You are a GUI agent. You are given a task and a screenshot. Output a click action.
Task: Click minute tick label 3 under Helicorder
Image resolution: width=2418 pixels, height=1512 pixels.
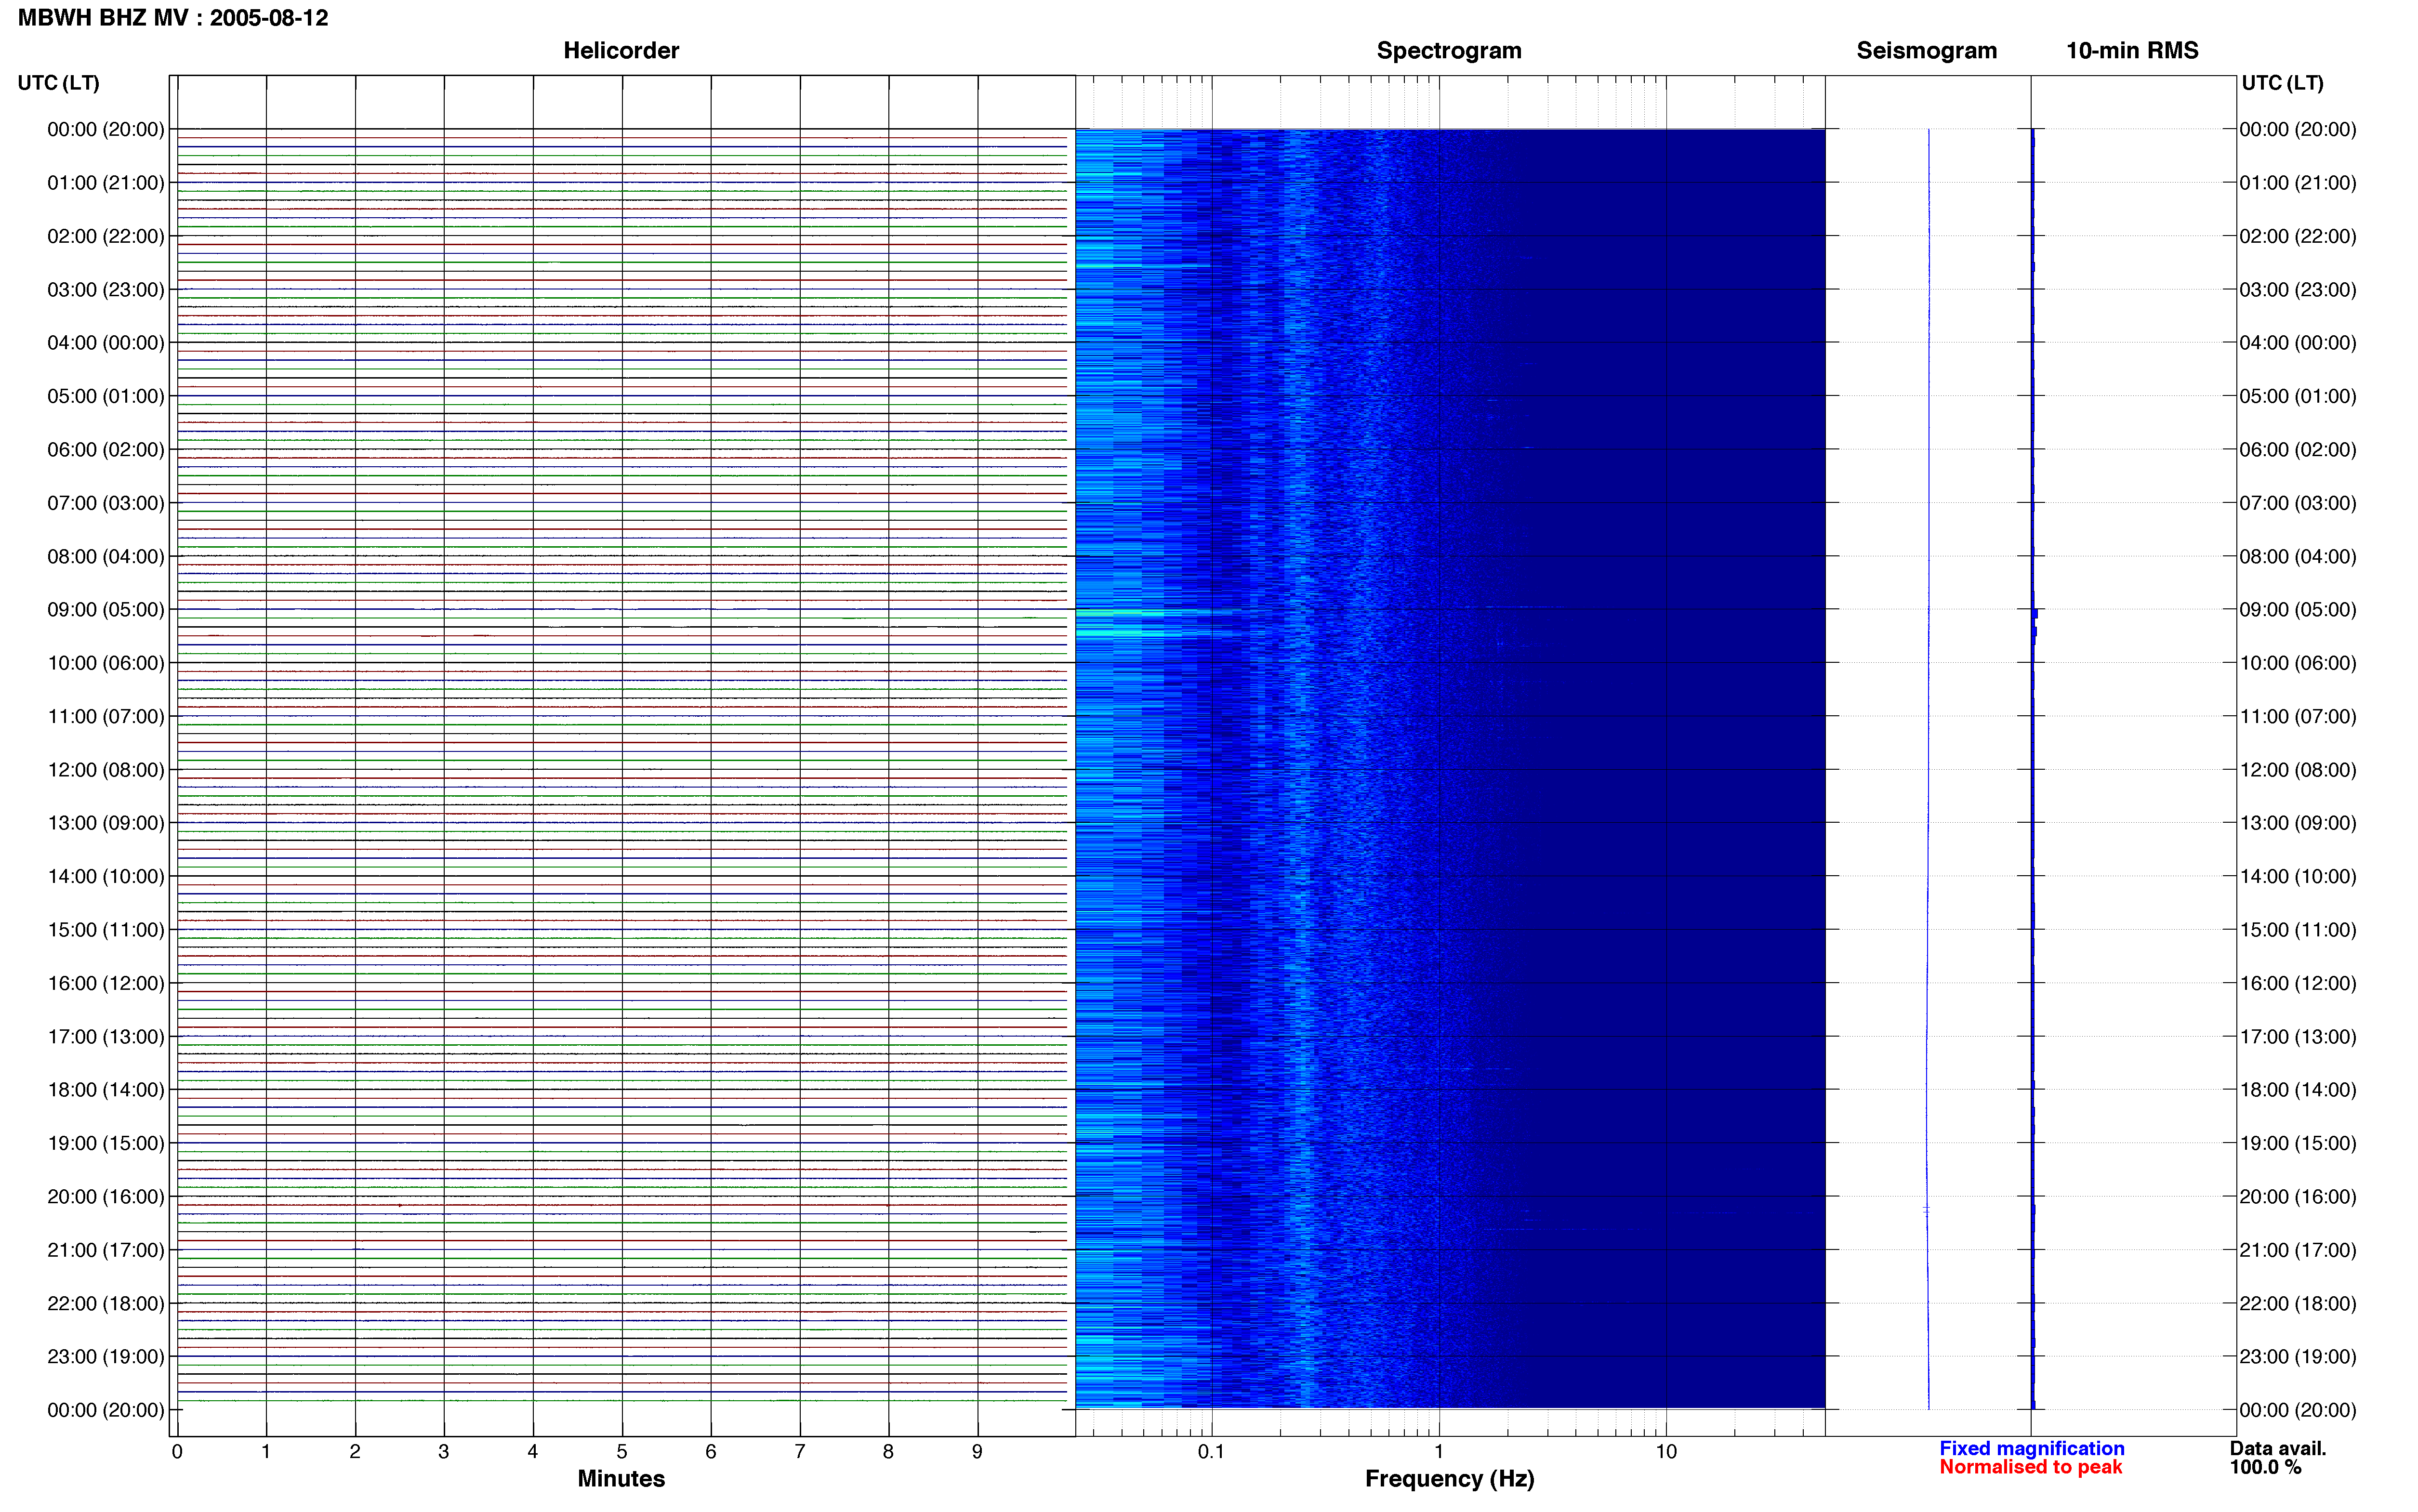point(444,1452)
